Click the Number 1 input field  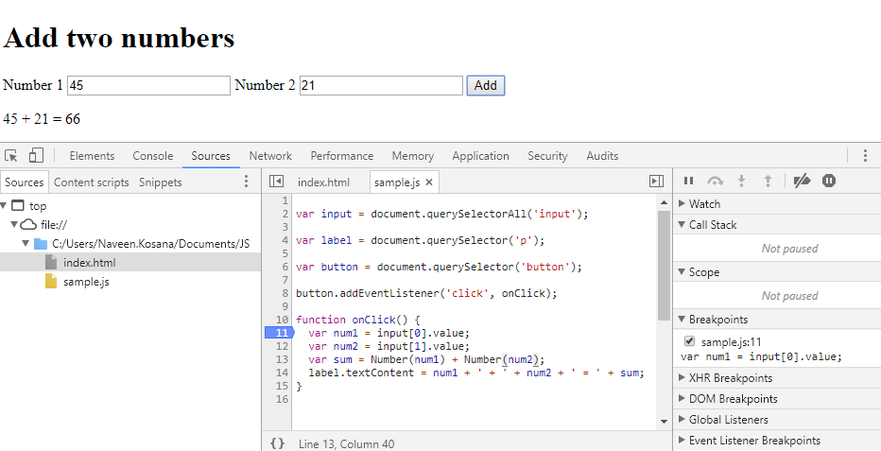point(148,86)
